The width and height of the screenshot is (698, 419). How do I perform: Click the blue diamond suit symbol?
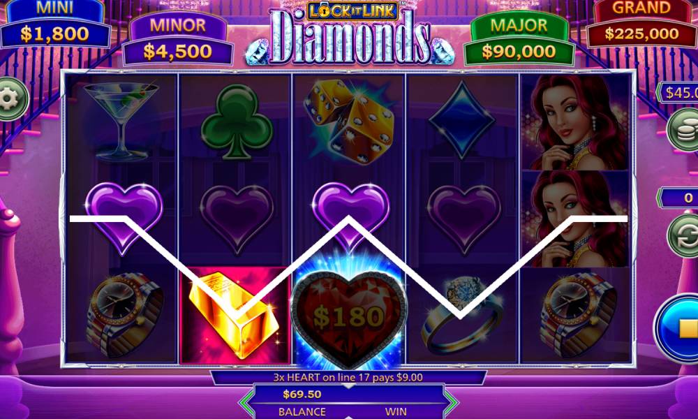(462, 120)
